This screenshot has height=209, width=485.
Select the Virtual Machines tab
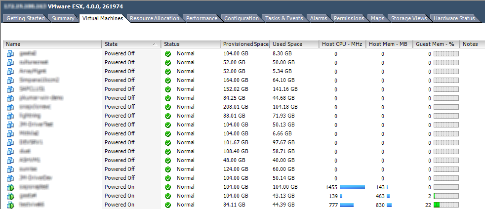tap(103, 18)
